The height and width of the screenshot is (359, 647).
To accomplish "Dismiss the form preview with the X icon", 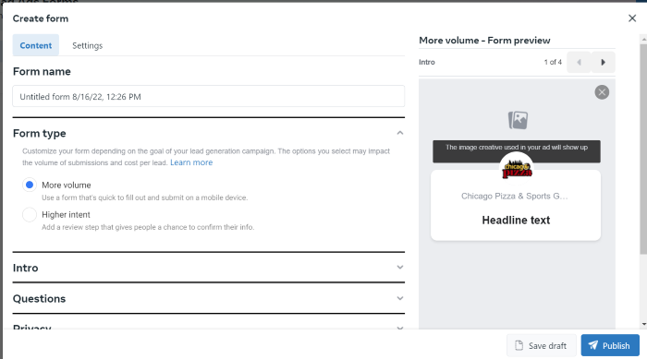I will pyautogui.click(x=602, y=92).
